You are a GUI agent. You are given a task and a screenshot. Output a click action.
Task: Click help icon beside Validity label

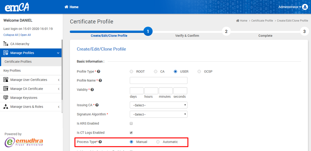tap(92, 90)
